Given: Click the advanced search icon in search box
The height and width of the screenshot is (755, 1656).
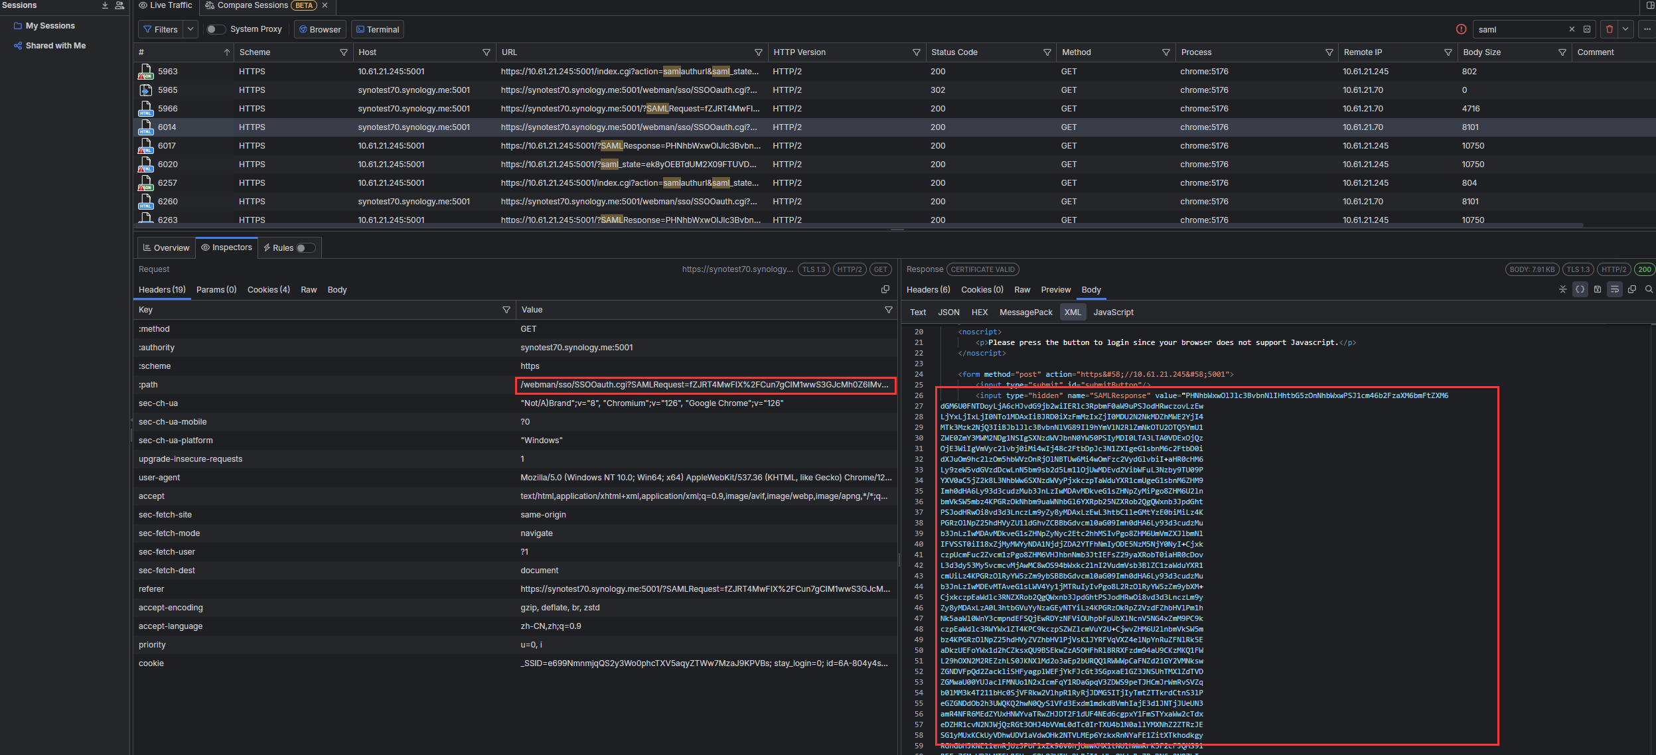Looking at the screenshot, I should (x=1587, y=29).
